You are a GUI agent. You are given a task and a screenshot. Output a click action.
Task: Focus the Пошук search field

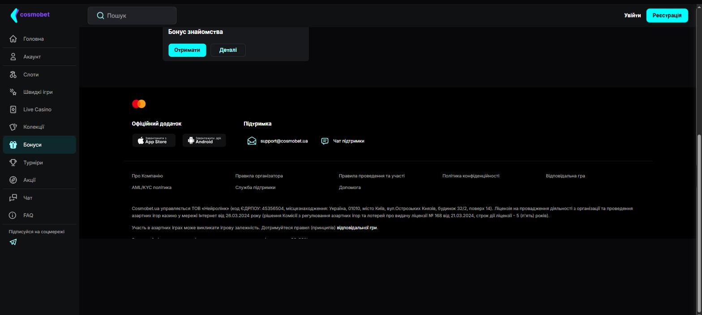132,16
